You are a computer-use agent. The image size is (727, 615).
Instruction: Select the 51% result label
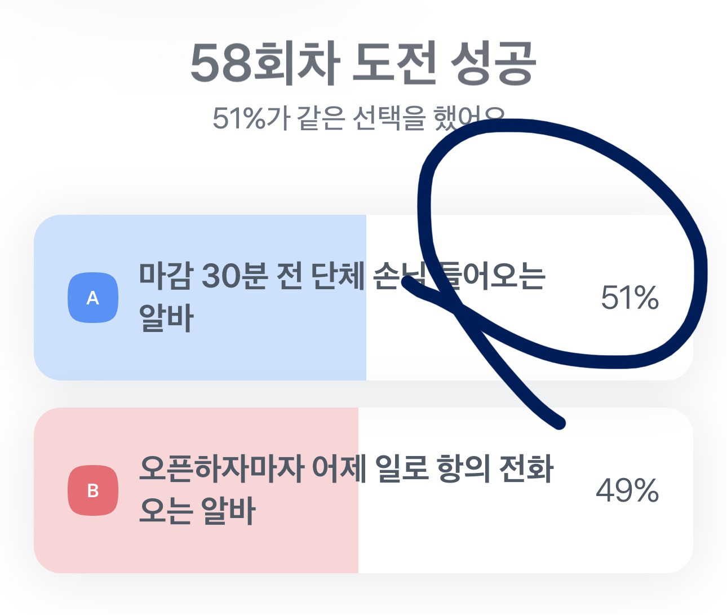click(630, 298)
